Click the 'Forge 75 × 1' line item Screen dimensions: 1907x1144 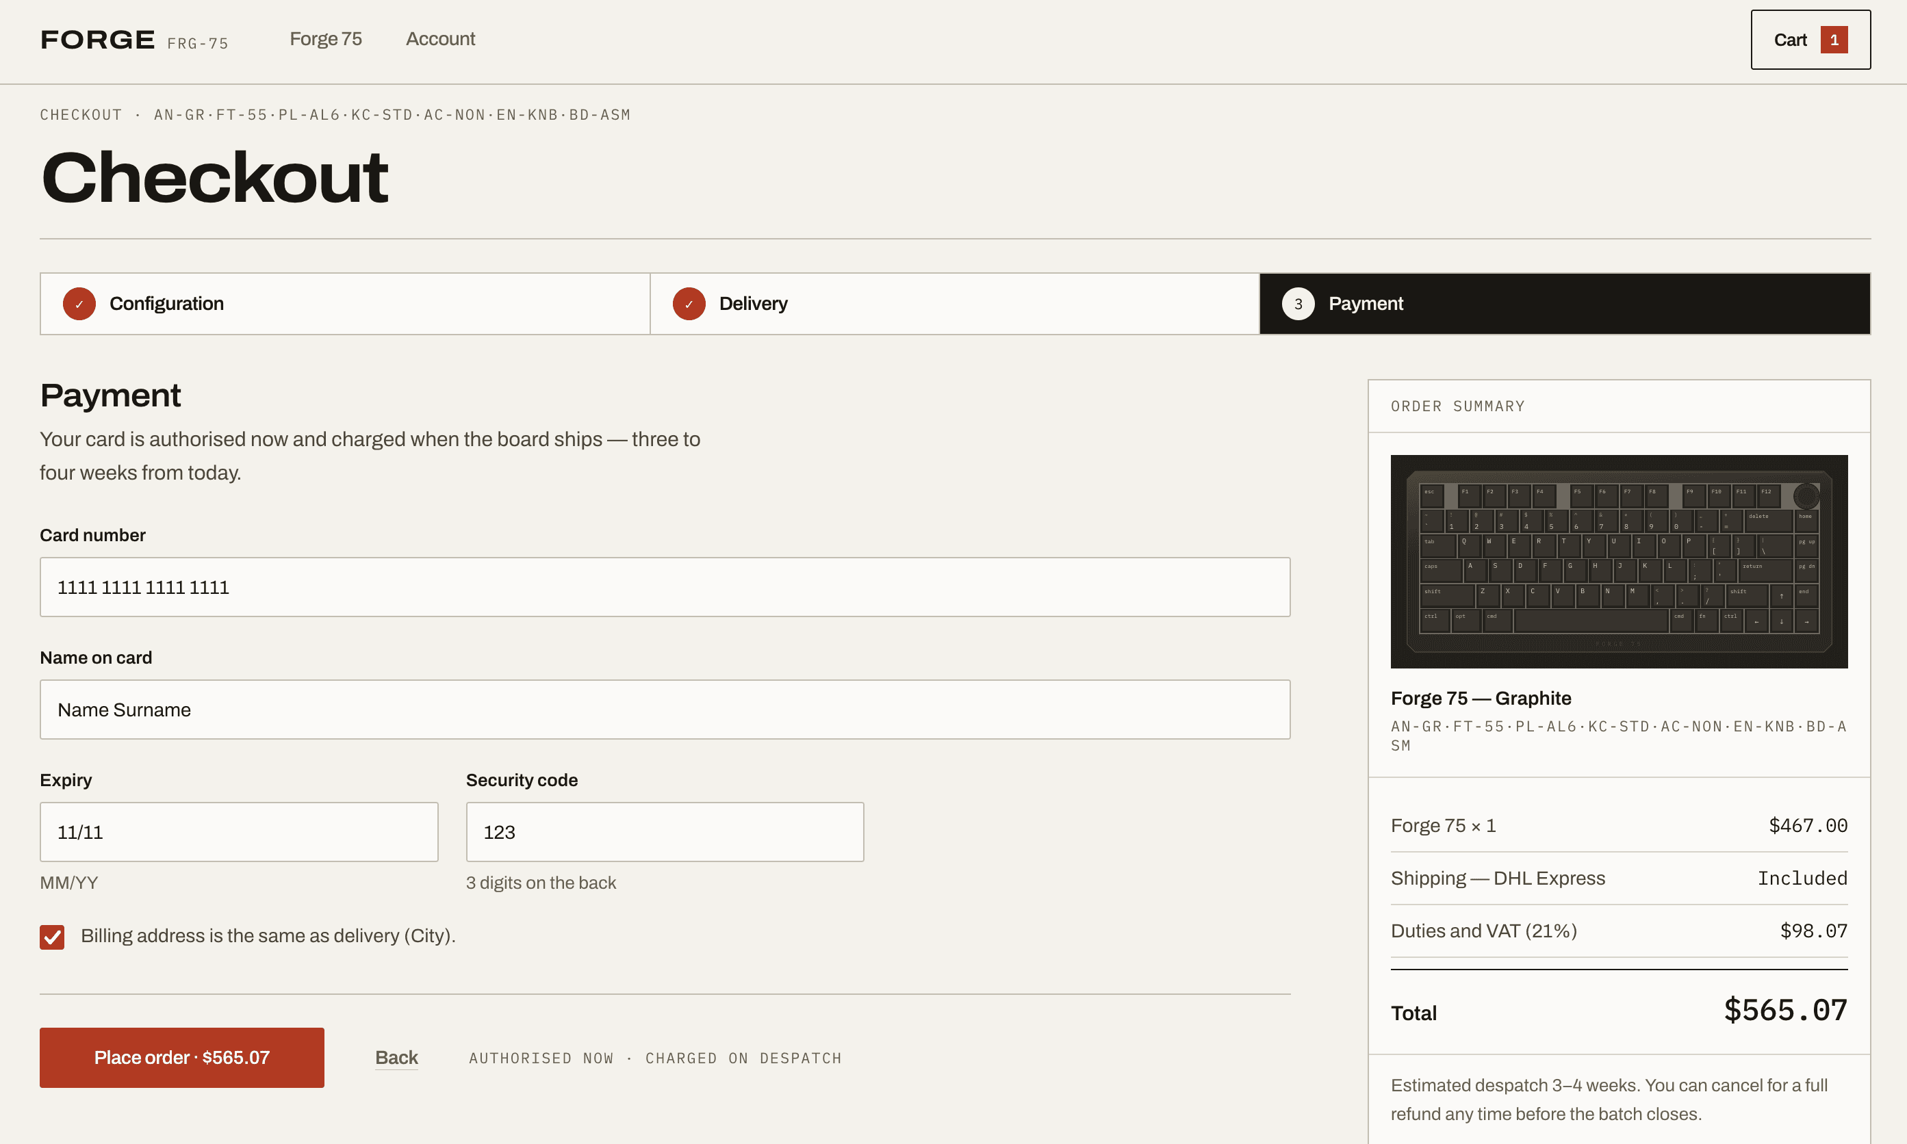[x=1443, y=826]
